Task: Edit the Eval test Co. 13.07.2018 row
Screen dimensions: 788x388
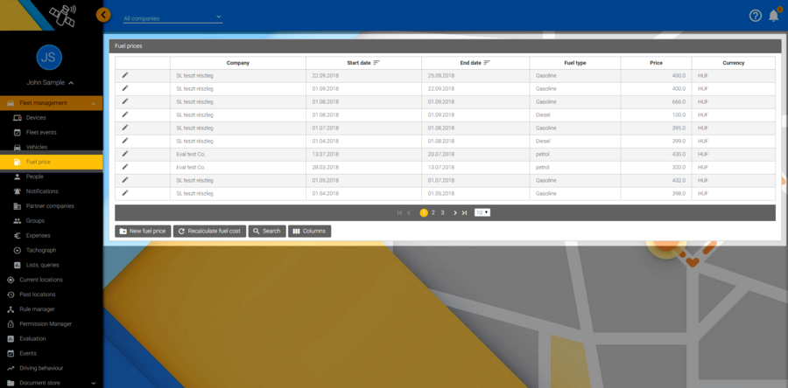Action: 125,153
